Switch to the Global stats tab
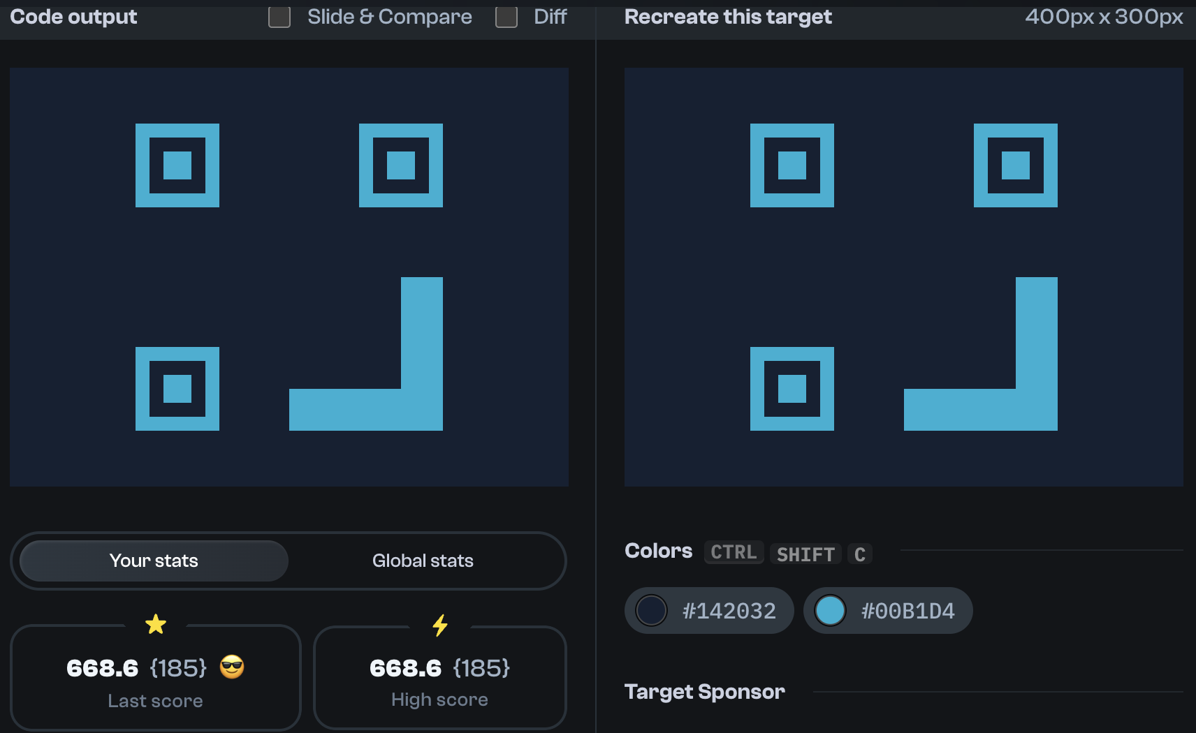Image resolution: width=1196 pixels, height=733 pixels. [423, 561]
